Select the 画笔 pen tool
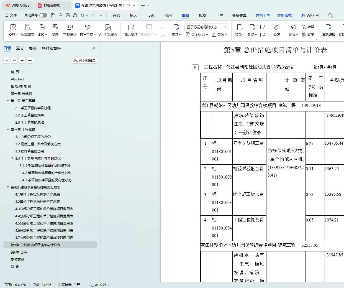 tap(276, 27)
